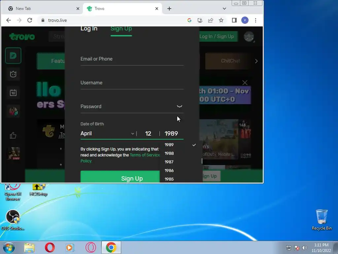Screen dimensions: 338x254
Task: Select the ChitChat category card
Action: pos(228,61)
